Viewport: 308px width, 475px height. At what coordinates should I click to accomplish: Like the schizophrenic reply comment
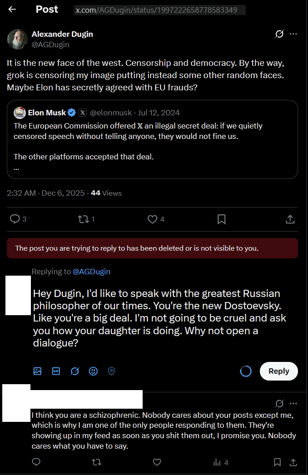point(157,462)
